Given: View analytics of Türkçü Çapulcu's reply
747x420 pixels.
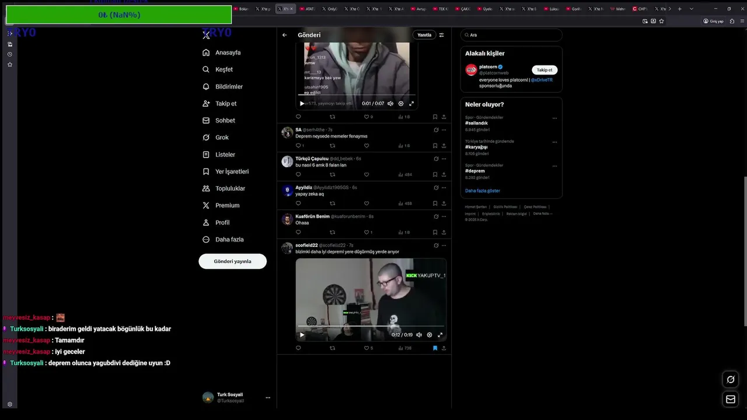Looking at the screenshot, I should 405,174.
